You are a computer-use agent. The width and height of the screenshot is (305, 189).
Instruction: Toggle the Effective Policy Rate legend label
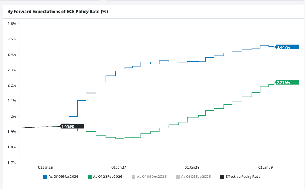[242, 177]
